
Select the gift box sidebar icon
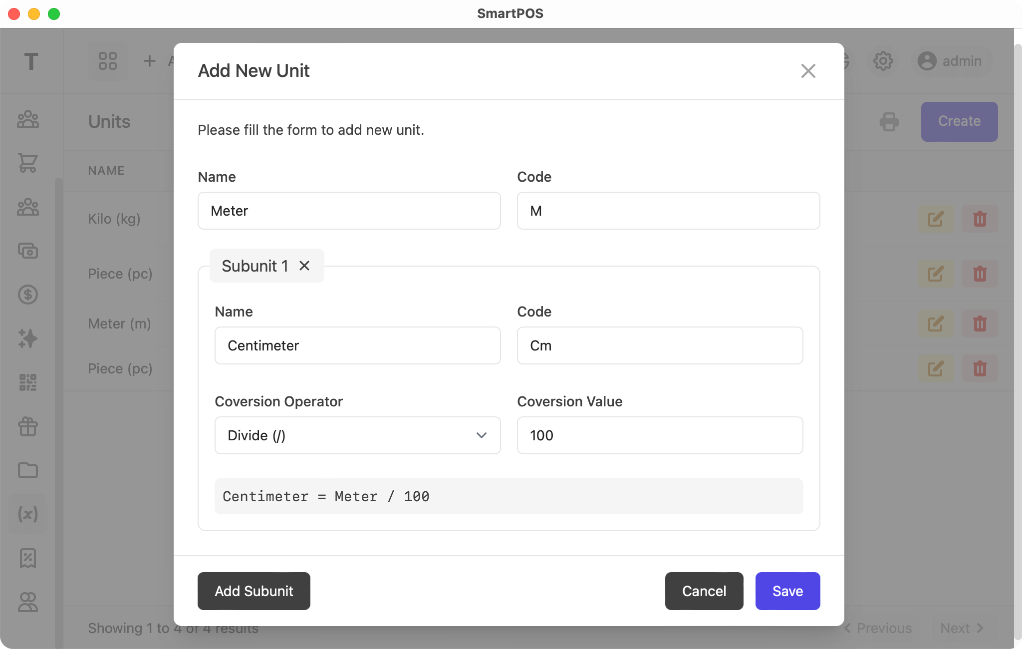coord(28,426)
